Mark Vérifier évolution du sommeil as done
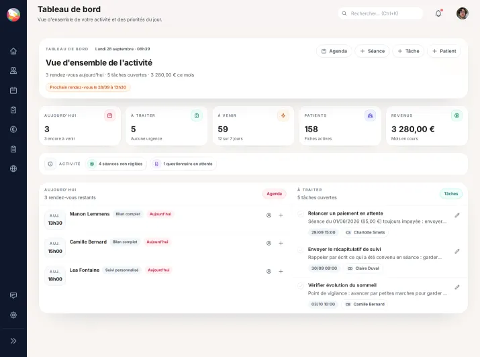 pos(301,285)
